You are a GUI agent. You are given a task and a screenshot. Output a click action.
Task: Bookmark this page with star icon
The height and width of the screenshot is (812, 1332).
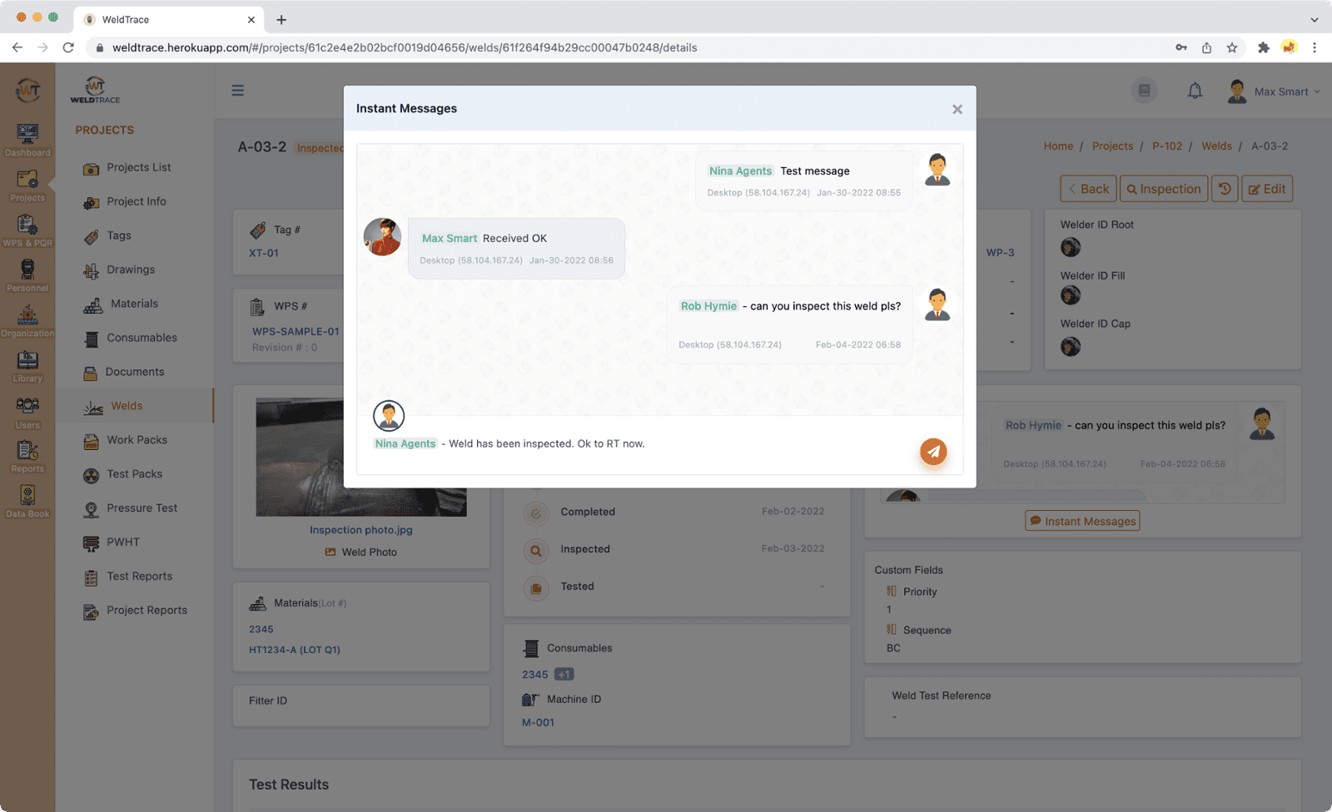point(1232,47)
